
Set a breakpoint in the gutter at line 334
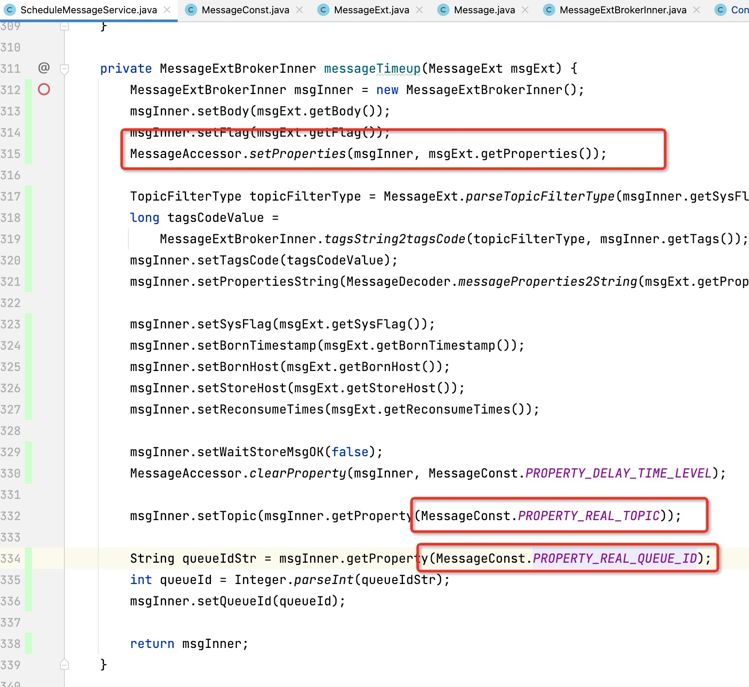tap(44, 558)
